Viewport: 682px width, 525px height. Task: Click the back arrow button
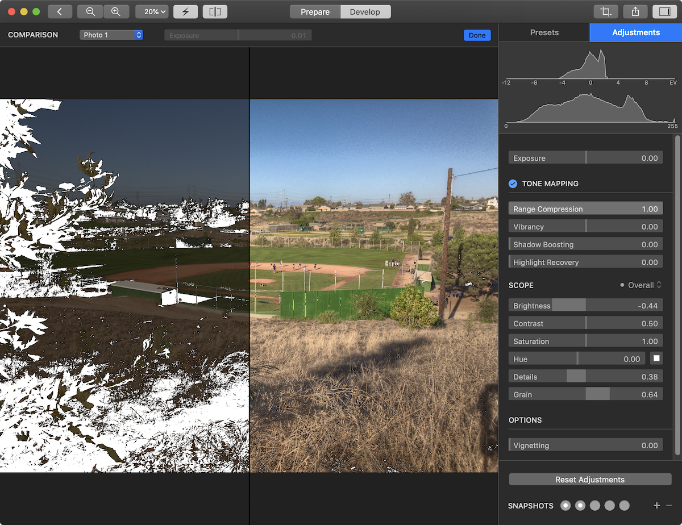pos(60,11)
